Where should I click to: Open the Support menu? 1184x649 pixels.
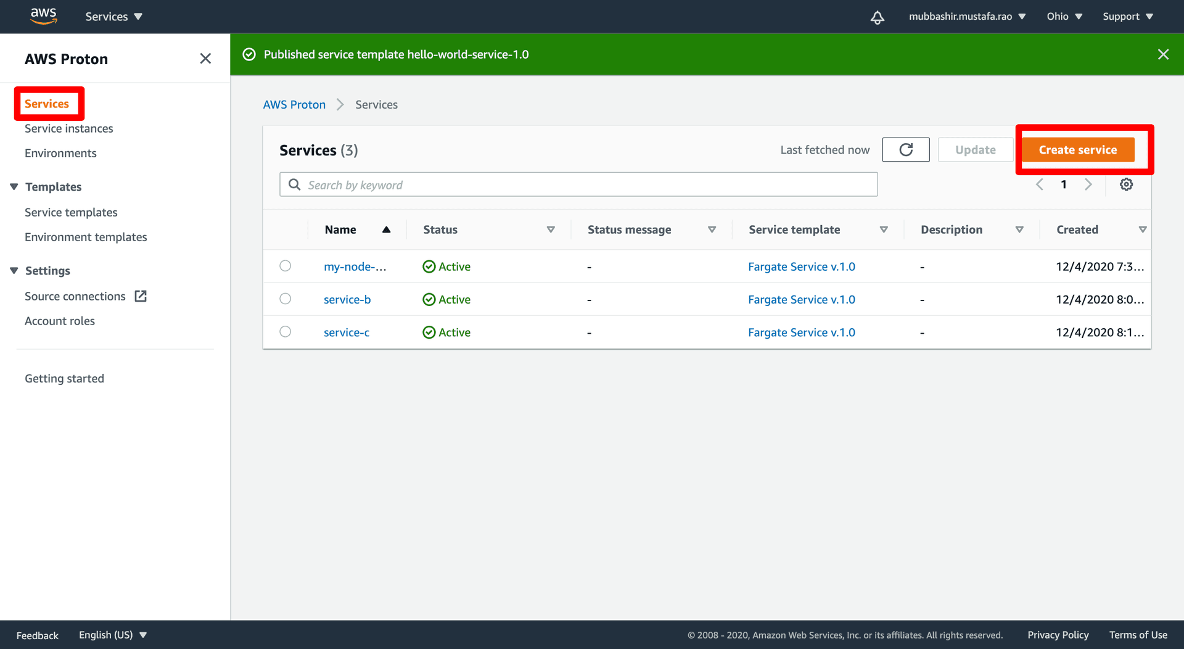(x=1128, y=17)
